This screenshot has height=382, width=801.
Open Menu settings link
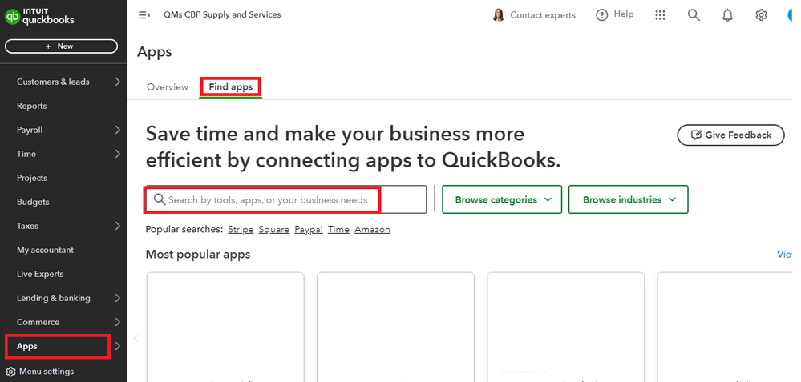(47, 372)
